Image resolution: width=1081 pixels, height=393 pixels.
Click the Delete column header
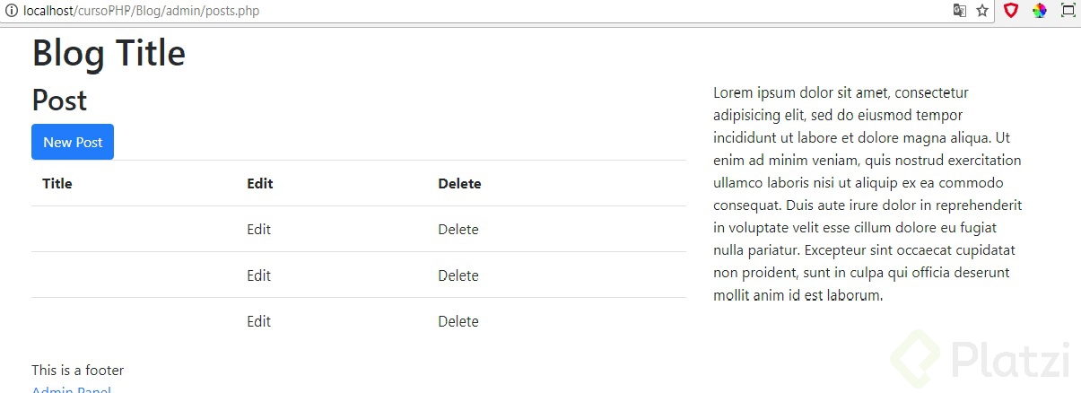pyautogui.click(x=459, y=184)
